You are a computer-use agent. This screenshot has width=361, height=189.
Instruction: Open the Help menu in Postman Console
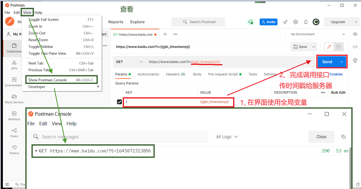71,124
